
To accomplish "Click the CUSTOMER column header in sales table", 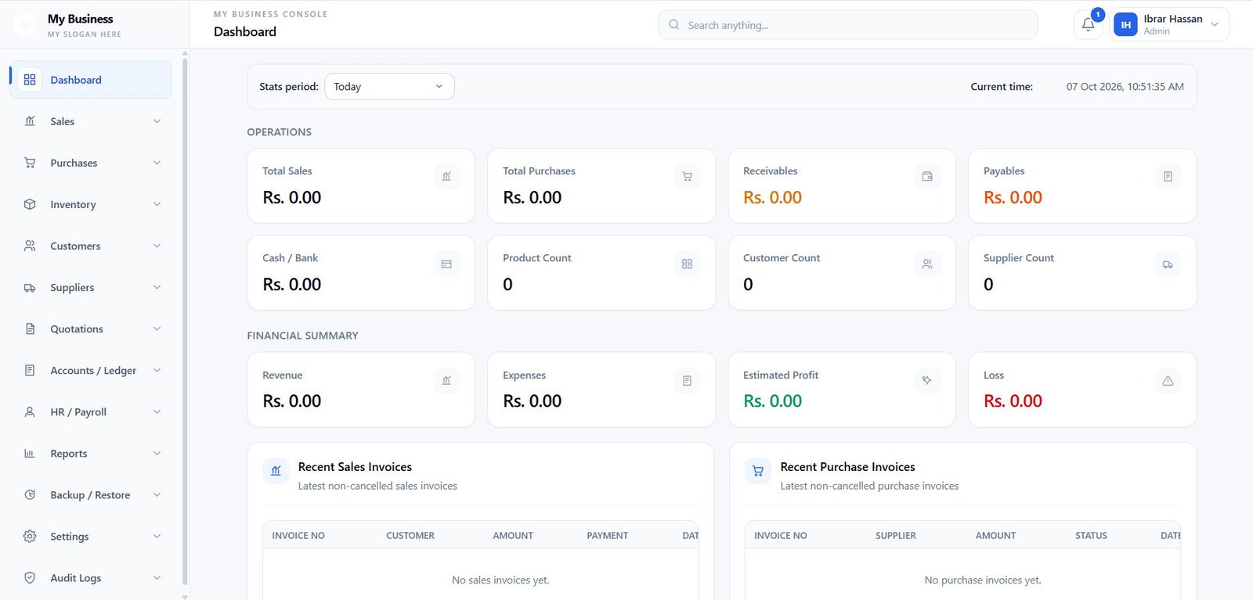I will pos(410,536).
